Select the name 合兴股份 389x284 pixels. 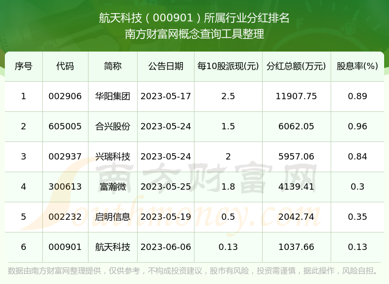tap(113, 126)
